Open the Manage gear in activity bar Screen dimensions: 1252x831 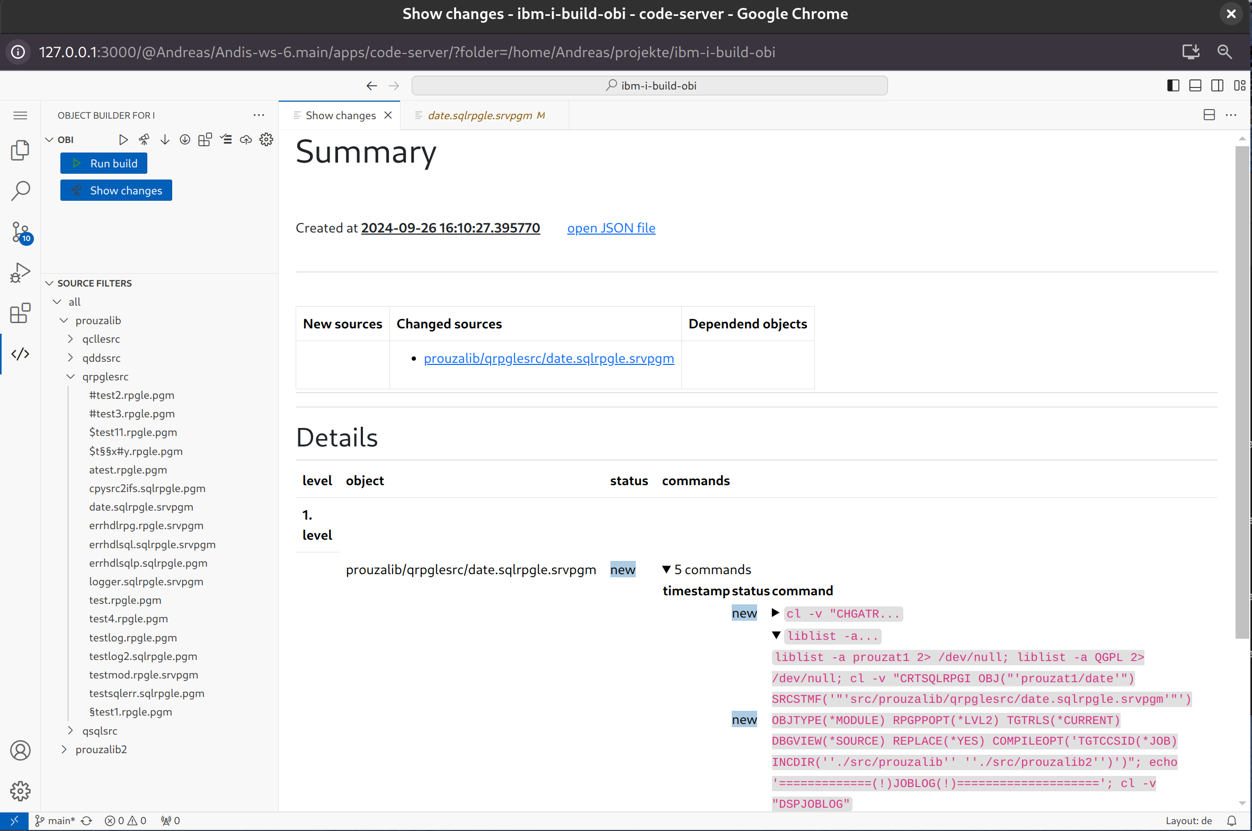20,791
